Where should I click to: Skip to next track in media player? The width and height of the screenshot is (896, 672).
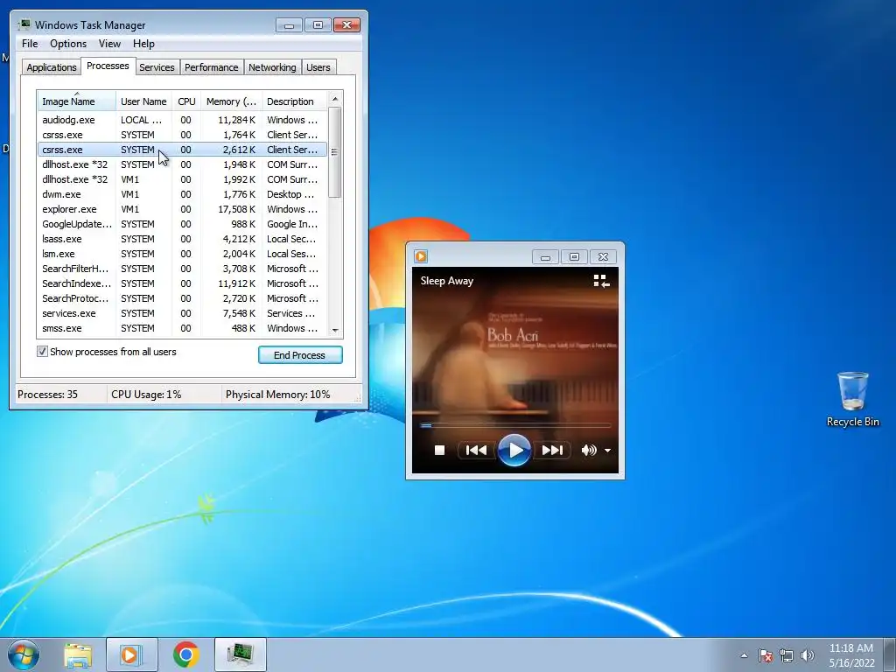552,451
